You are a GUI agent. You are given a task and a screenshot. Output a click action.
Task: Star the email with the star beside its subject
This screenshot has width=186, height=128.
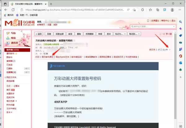(74, 41)
